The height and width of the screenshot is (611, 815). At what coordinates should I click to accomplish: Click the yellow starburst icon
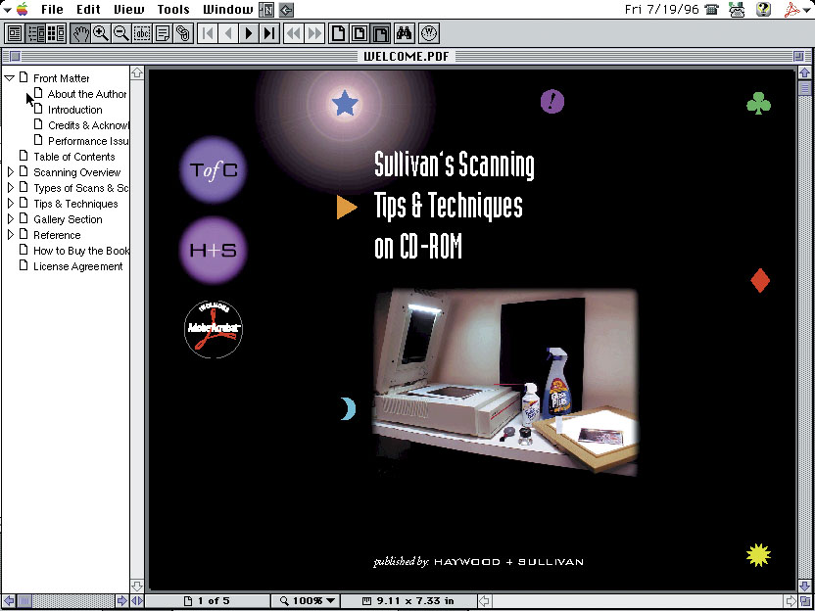point(758,555)
